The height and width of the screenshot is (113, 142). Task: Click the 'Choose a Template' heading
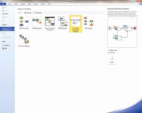24,9
